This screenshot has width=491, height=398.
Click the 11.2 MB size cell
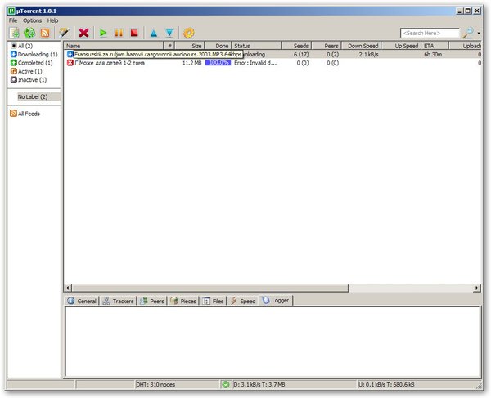(191, 63)
